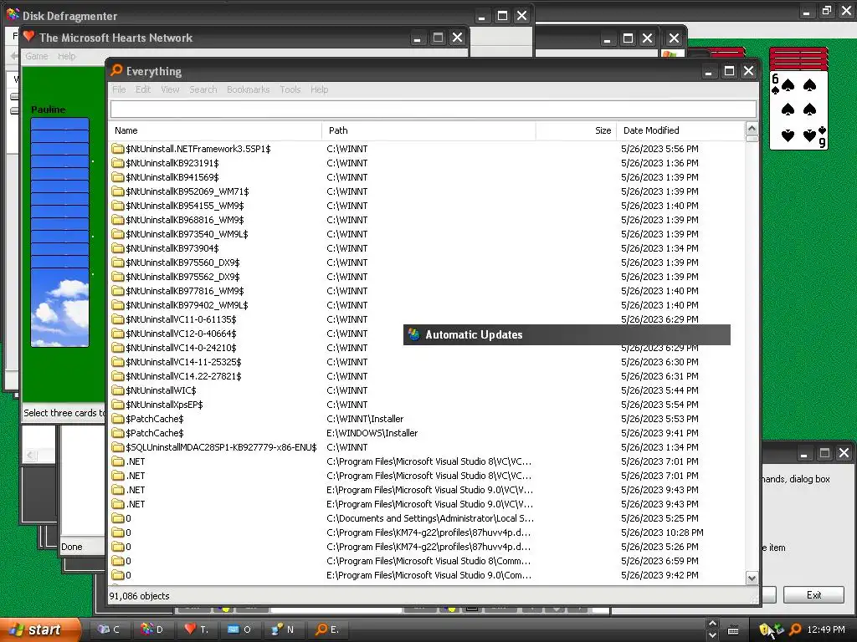Select the $NtUninstallKB941569$ folder icon
Screen dimensions: 857x642
pos(117,177)
